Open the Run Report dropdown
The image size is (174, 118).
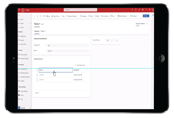point(134,16)
